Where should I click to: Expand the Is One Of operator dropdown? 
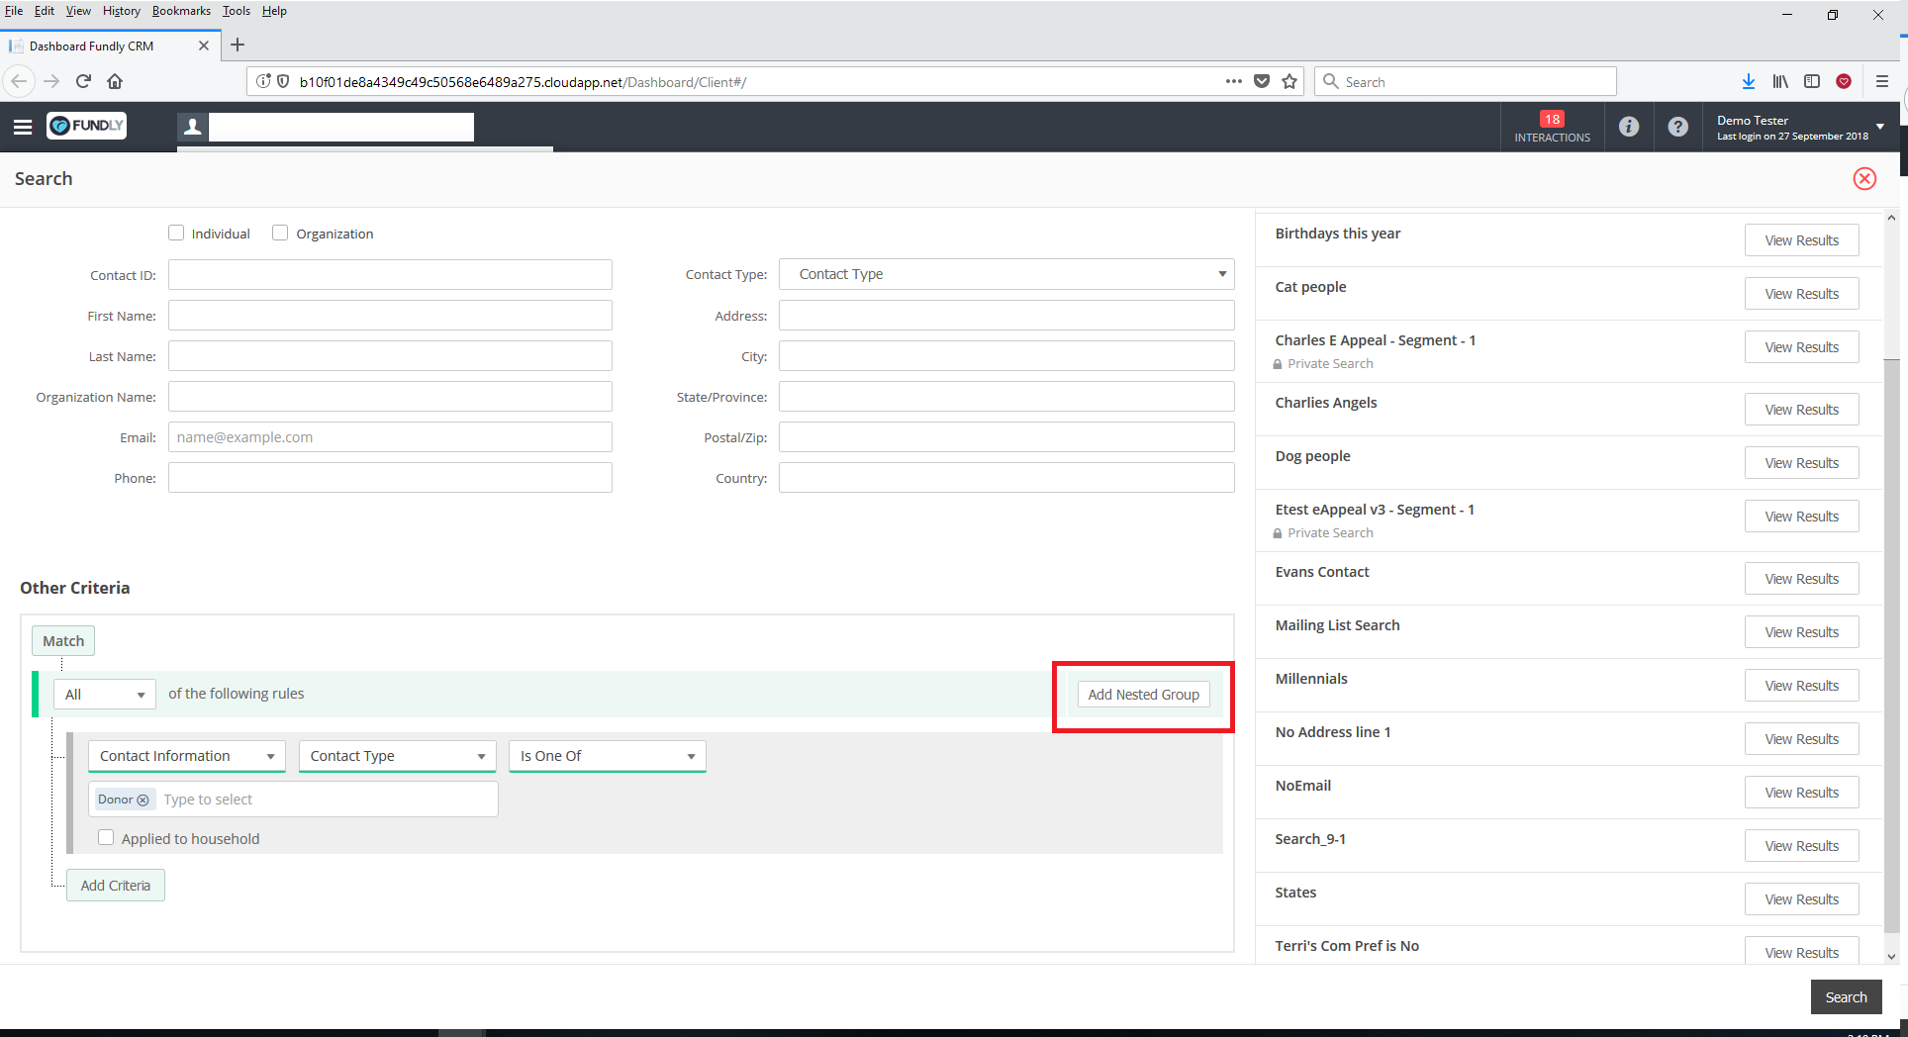pos(607,756)
